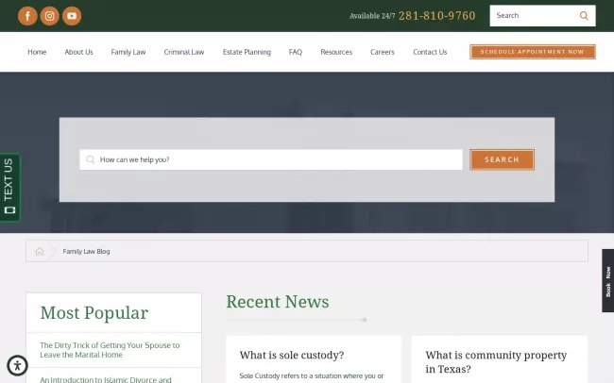Open the Instagram social icon
The image size is (614, 383).
pos(50,16)
